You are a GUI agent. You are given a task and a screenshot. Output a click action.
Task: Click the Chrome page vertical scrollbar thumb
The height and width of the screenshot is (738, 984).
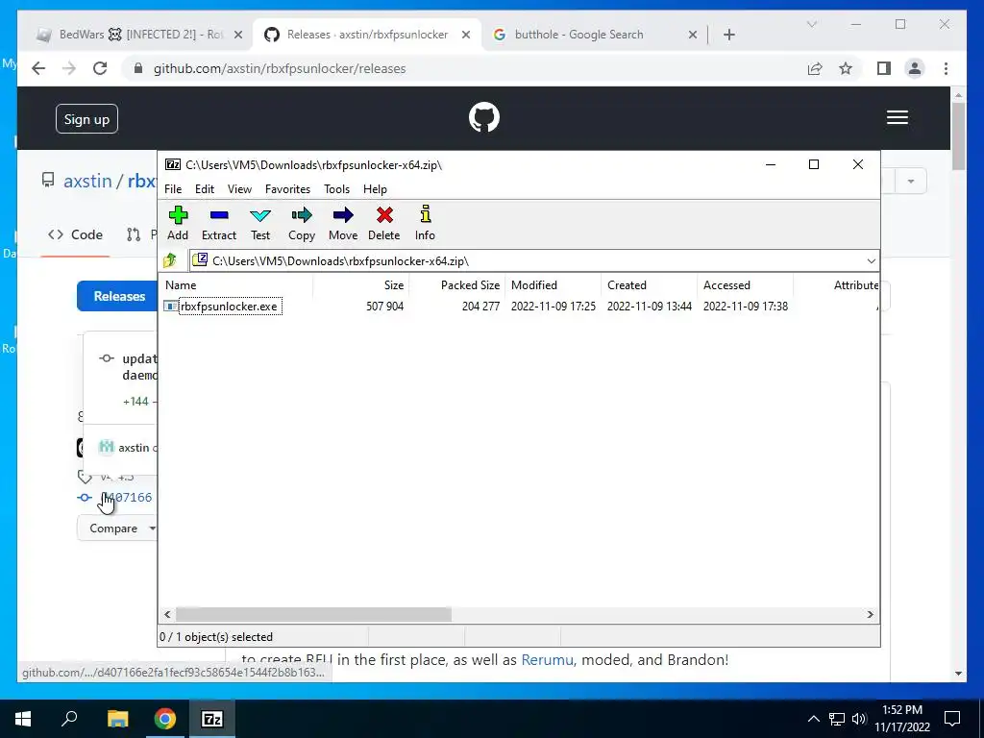click(x=958, y=136)
